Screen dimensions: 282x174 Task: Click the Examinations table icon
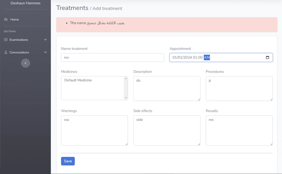(6, 40)
